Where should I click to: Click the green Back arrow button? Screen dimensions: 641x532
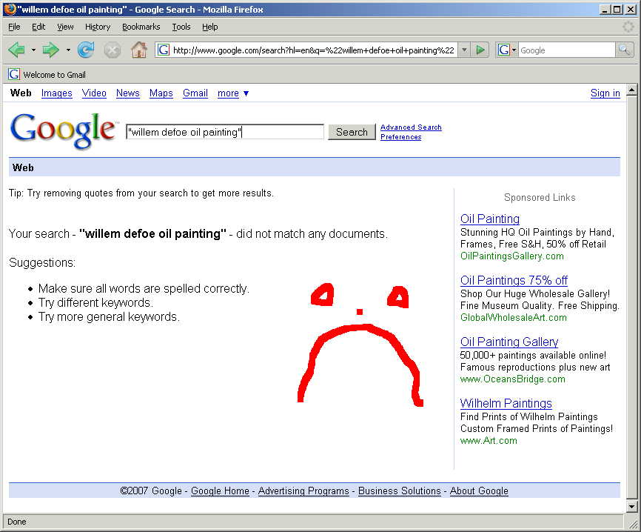point(17,50)
